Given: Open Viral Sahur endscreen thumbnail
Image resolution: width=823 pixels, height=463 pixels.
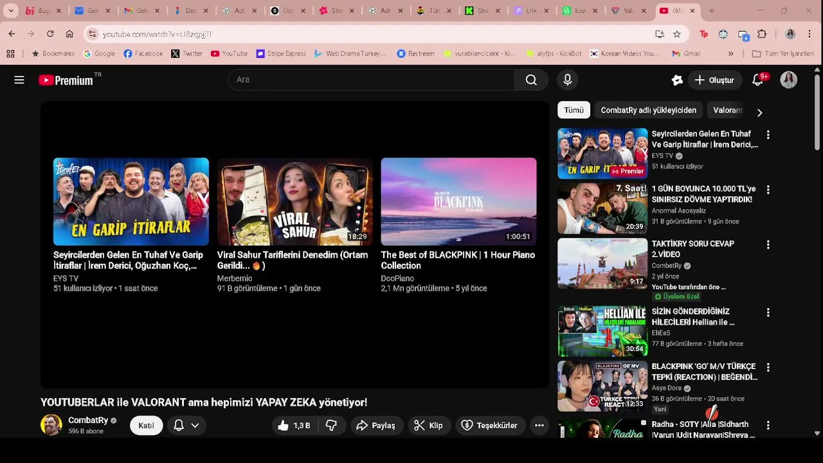Looking at the screenshot, I should tap(295, 202).
